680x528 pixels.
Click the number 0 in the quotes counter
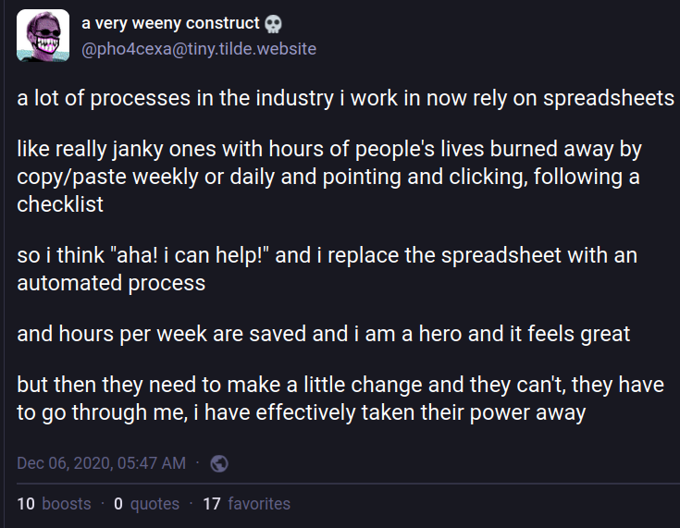tap(118, 504)
